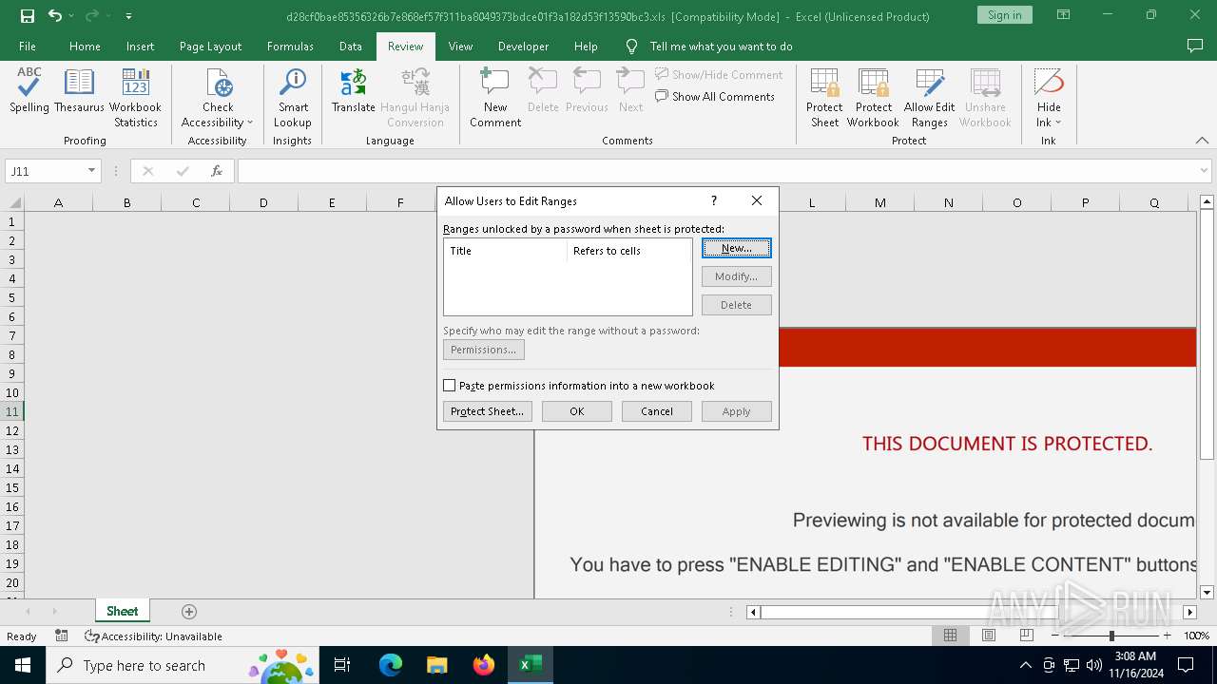Viewport: 1217px width, 684px height.
Task: Click Allow Edit Ranges ribbon button
Action: (929, 98)
